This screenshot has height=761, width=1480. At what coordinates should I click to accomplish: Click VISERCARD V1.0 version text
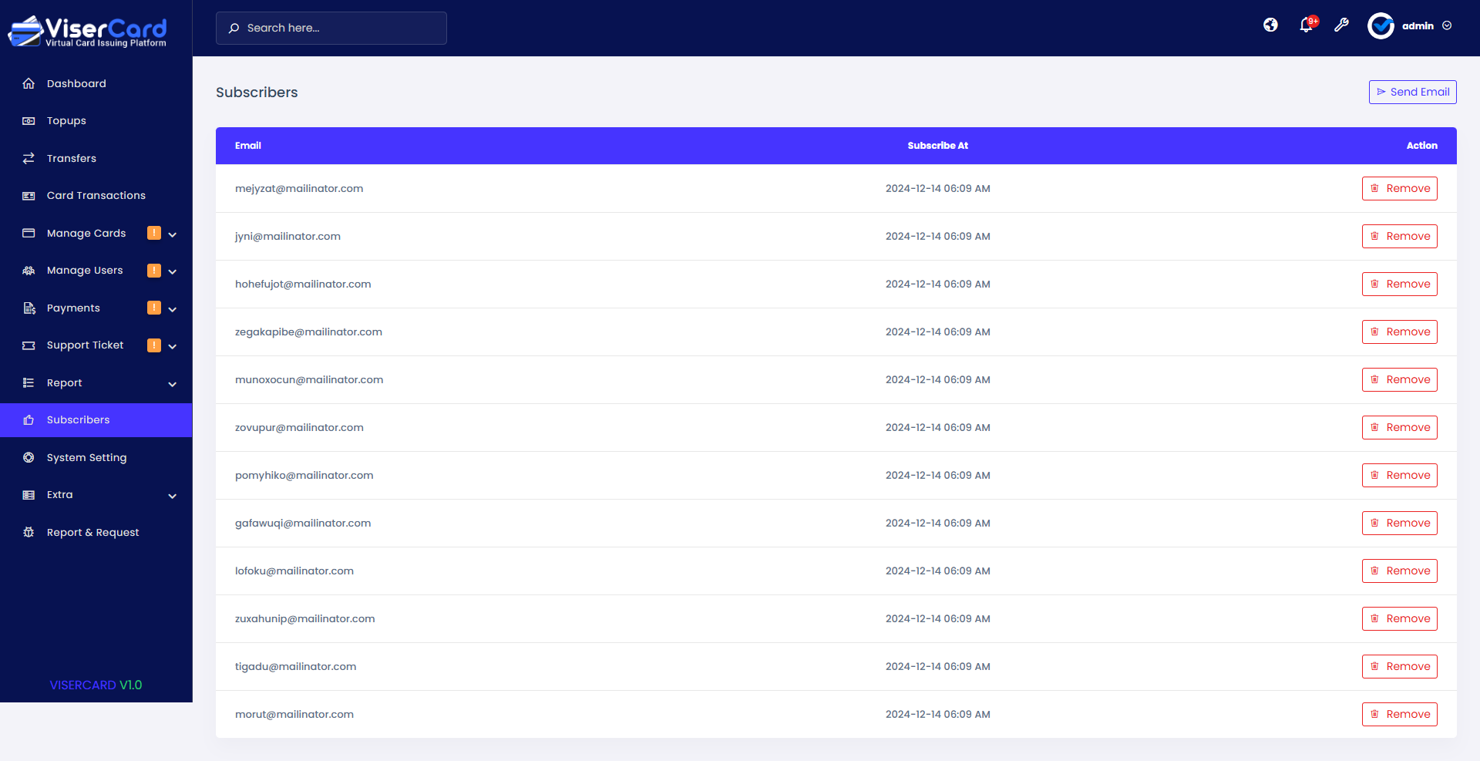(x=96, y=685)
